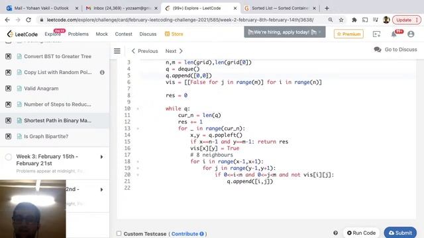Click the zoom magnifier icon in address bar
The image size is (424, 238).
click(x=331, y=20)
